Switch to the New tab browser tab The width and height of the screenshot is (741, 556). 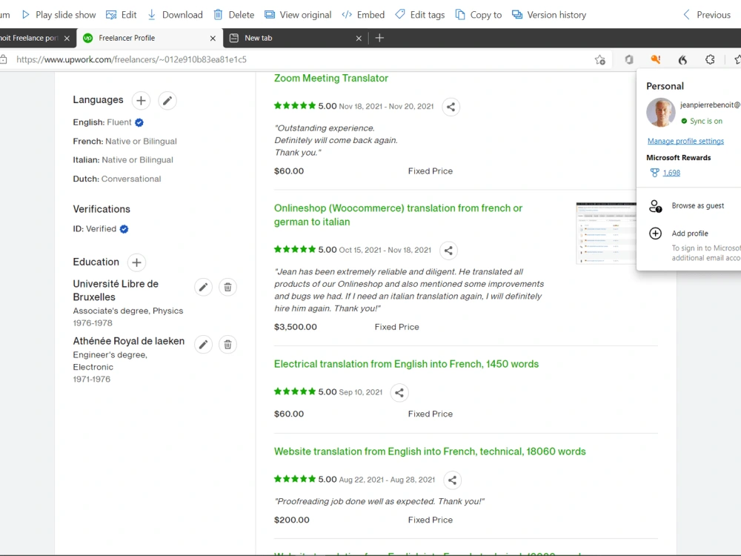[293, 38]
